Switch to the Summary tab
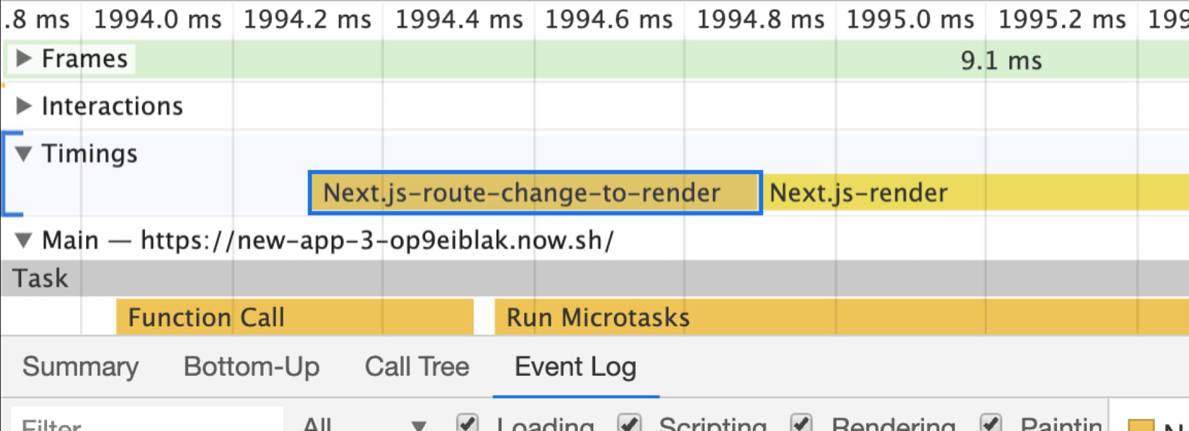 [81, 367]
